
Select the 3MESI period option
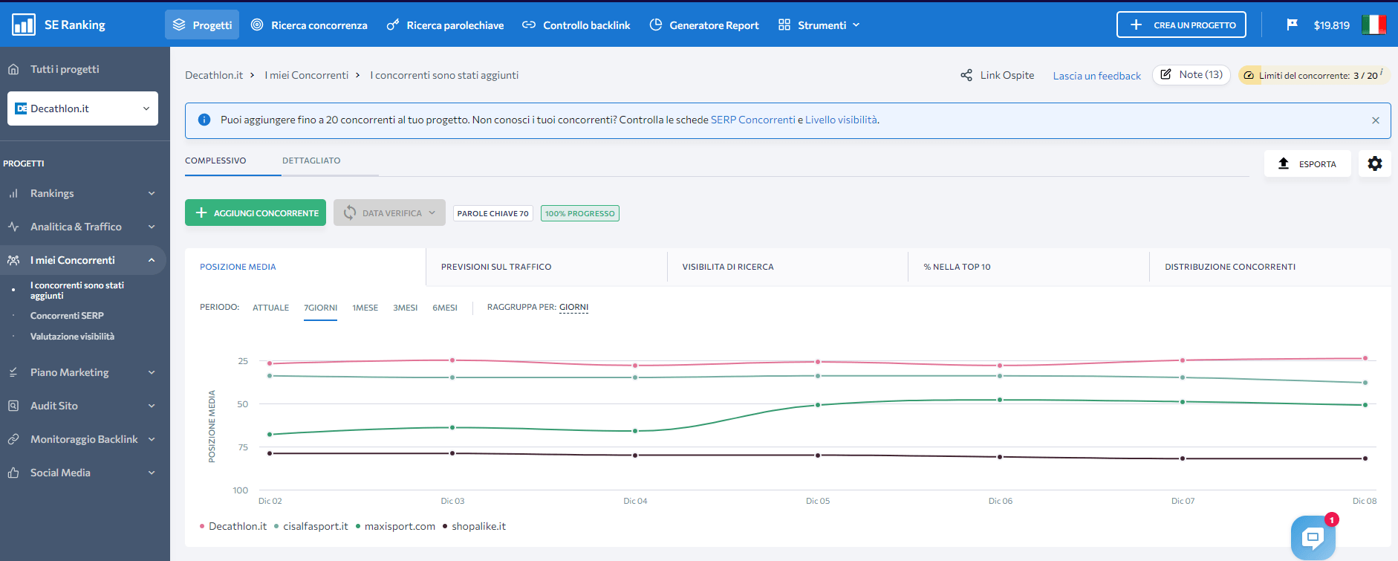tap(405, 308)
